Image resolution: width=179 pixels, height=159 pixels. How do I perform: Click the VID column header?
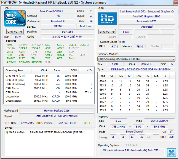pyautogui.click(x=86, y=70)
